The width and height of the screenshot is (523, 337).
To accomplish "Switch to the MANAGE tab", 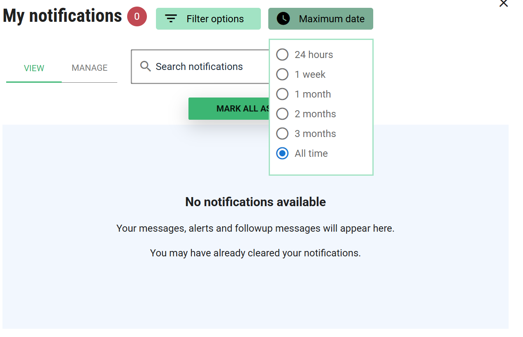I will pyautogui.click(x=89, y=68).
